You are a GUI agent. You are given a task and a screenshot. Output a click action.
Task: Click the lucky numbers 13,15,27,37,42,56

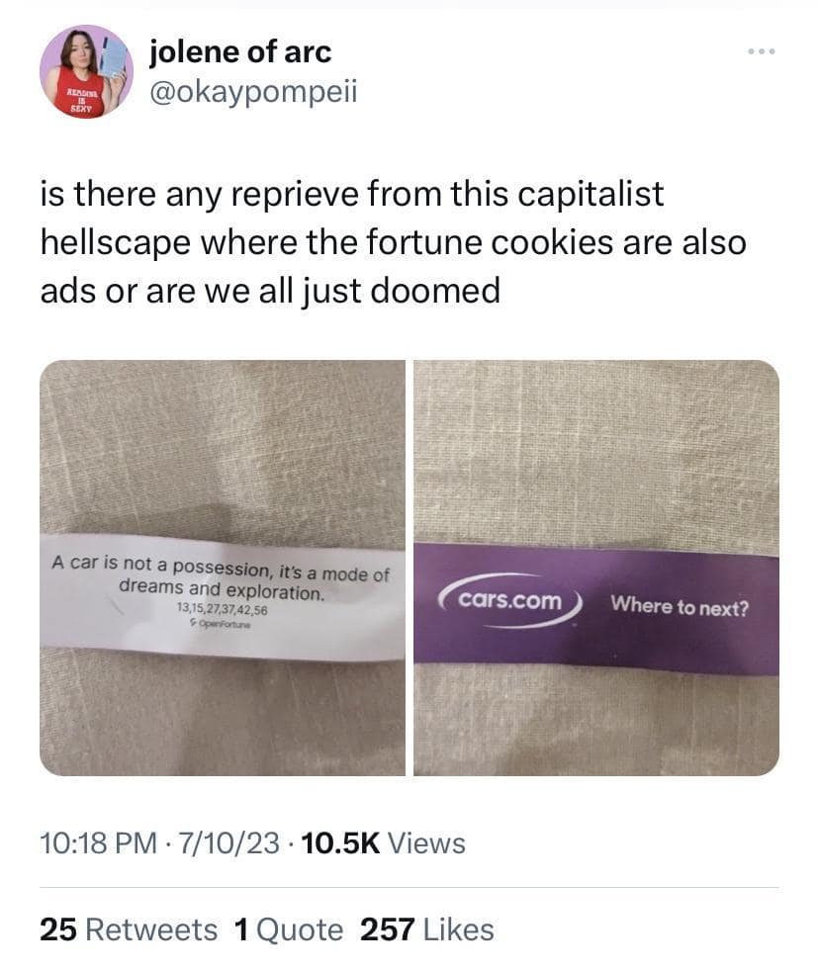click(x=222, y=609)
